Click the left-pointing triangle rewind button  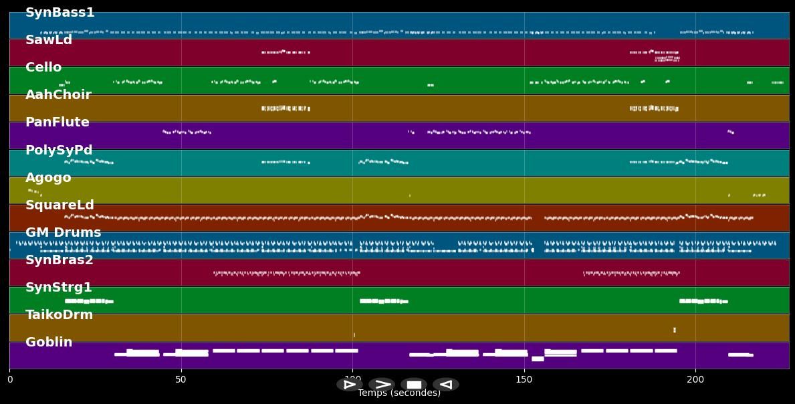point(446,385)
